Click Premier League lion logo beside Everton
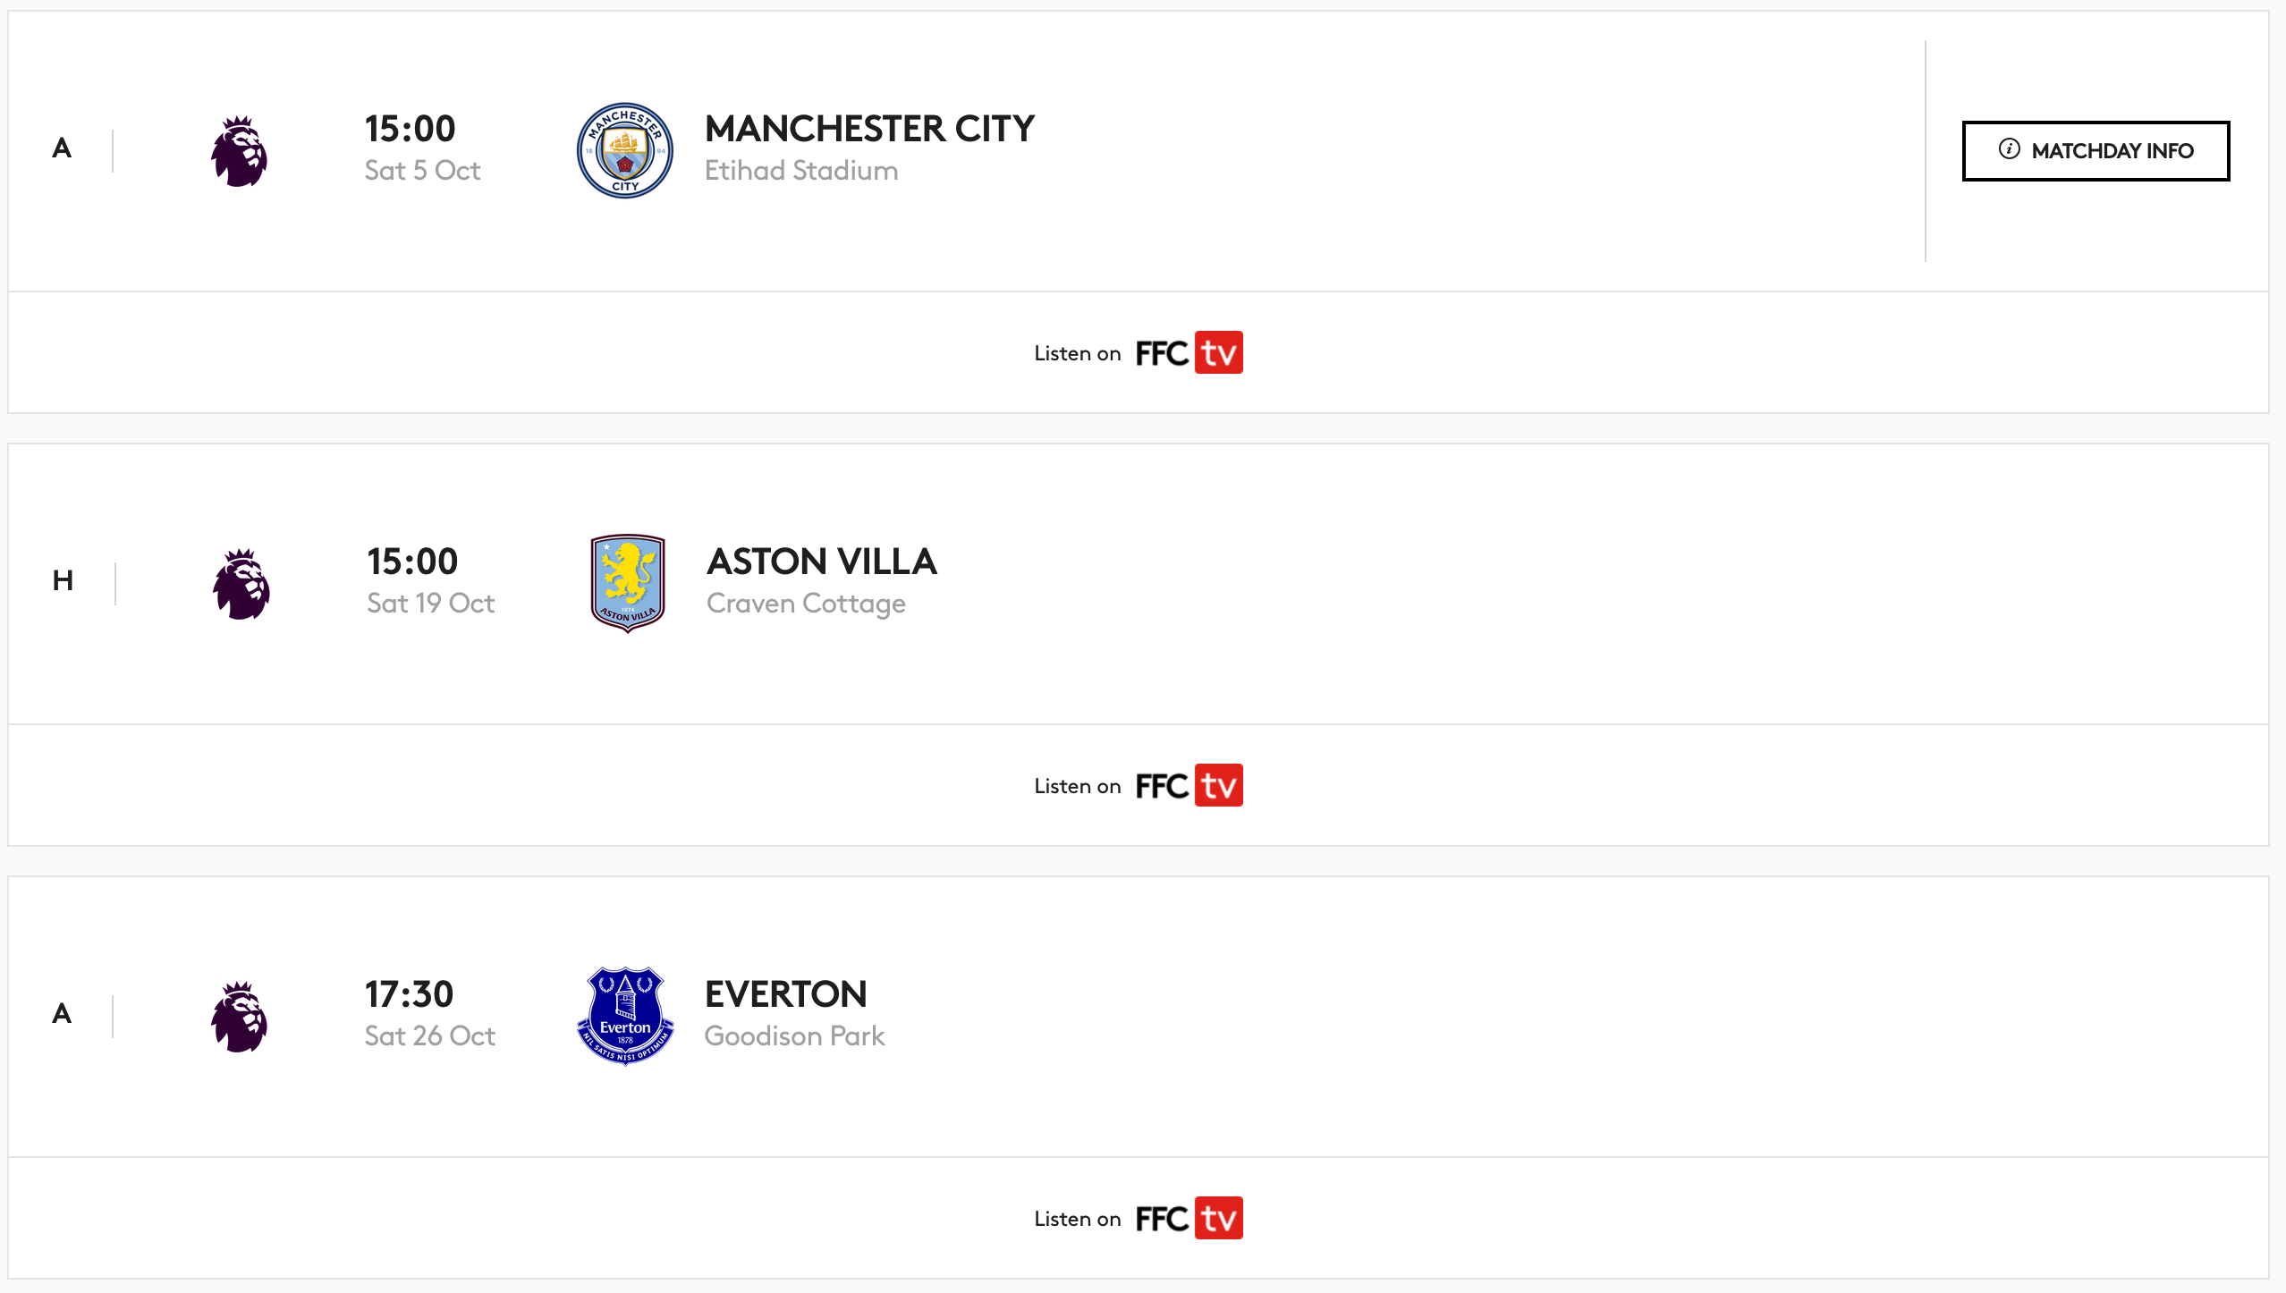Viewport: 2286px width, 1293px height. tap(239, 1016)
